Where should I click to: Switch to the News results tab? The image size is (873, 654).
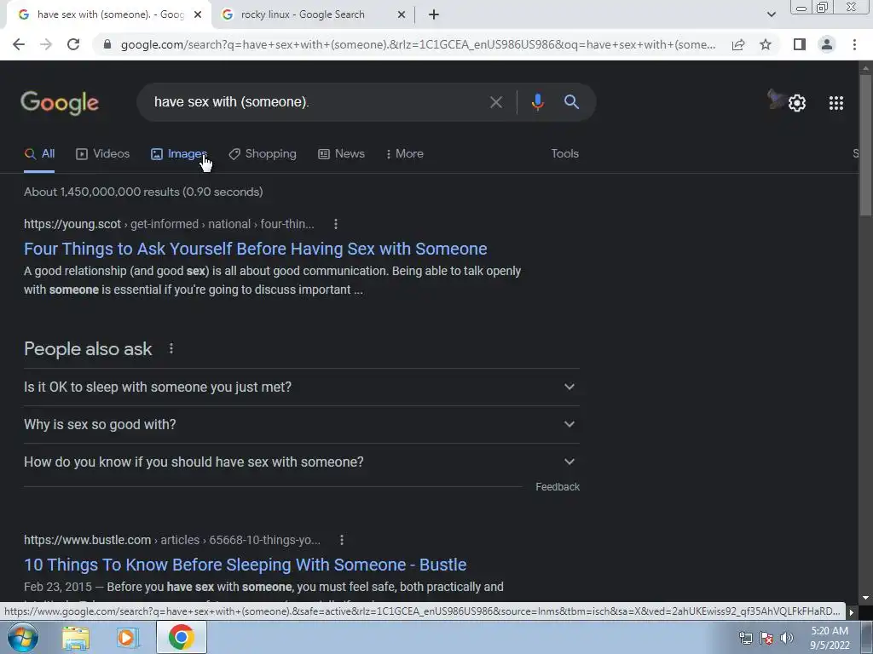pos(341,153)
